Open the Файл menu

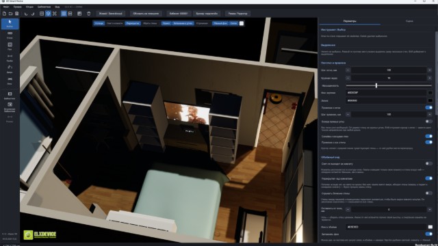click(x=6, y=7)
